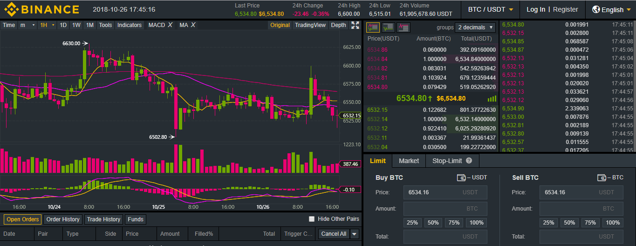
Task: Select buy order priced 6532.04
Action: tap(431, 147)
